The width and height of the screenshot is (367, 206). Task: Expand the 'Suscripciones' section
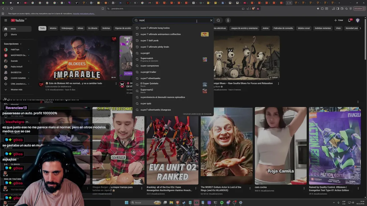tap(13, 44)
